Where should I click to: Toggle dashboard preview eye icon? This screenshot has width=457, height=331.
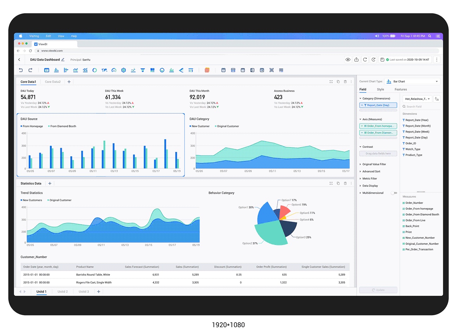[x=348, y=60]
